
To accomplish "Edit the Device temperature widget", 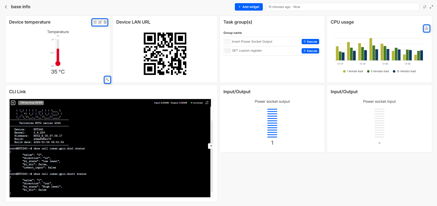I will (x=100, y=23).
